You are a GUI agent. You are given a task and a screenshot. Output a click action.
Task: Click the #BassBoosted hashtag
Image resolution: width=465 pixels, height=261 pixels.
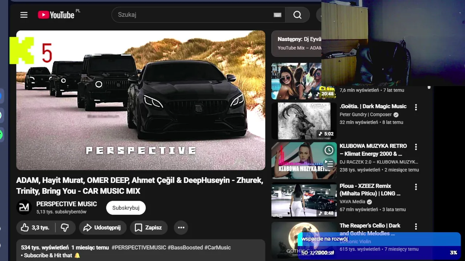[x=185, y=248]
